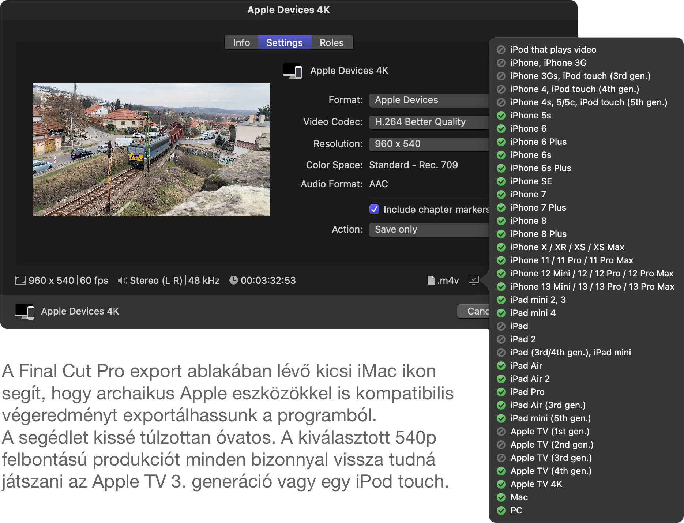Click the incompatible icon beside iPad 2
Image resolution: width=684 pixels, height=523 pixels.
[x=501, y=339]
